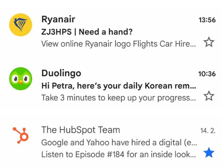Click The HubSpot Team sender name
Screen dimensions: 222x167
coord(80,130)
